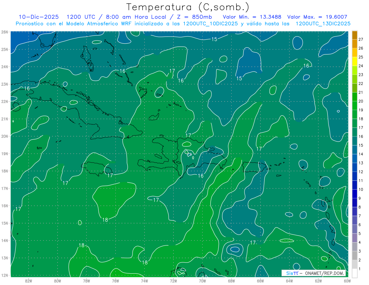Click the title "Temperatura (C,somb.)"
369x285 pixels.
[x=188, y=7]
